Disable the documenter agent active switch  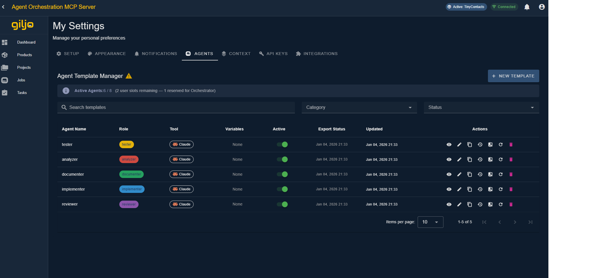pyautogui.click(x=282, y=174)
